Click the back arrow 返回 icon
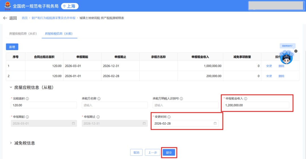 [x=5, y=18]
